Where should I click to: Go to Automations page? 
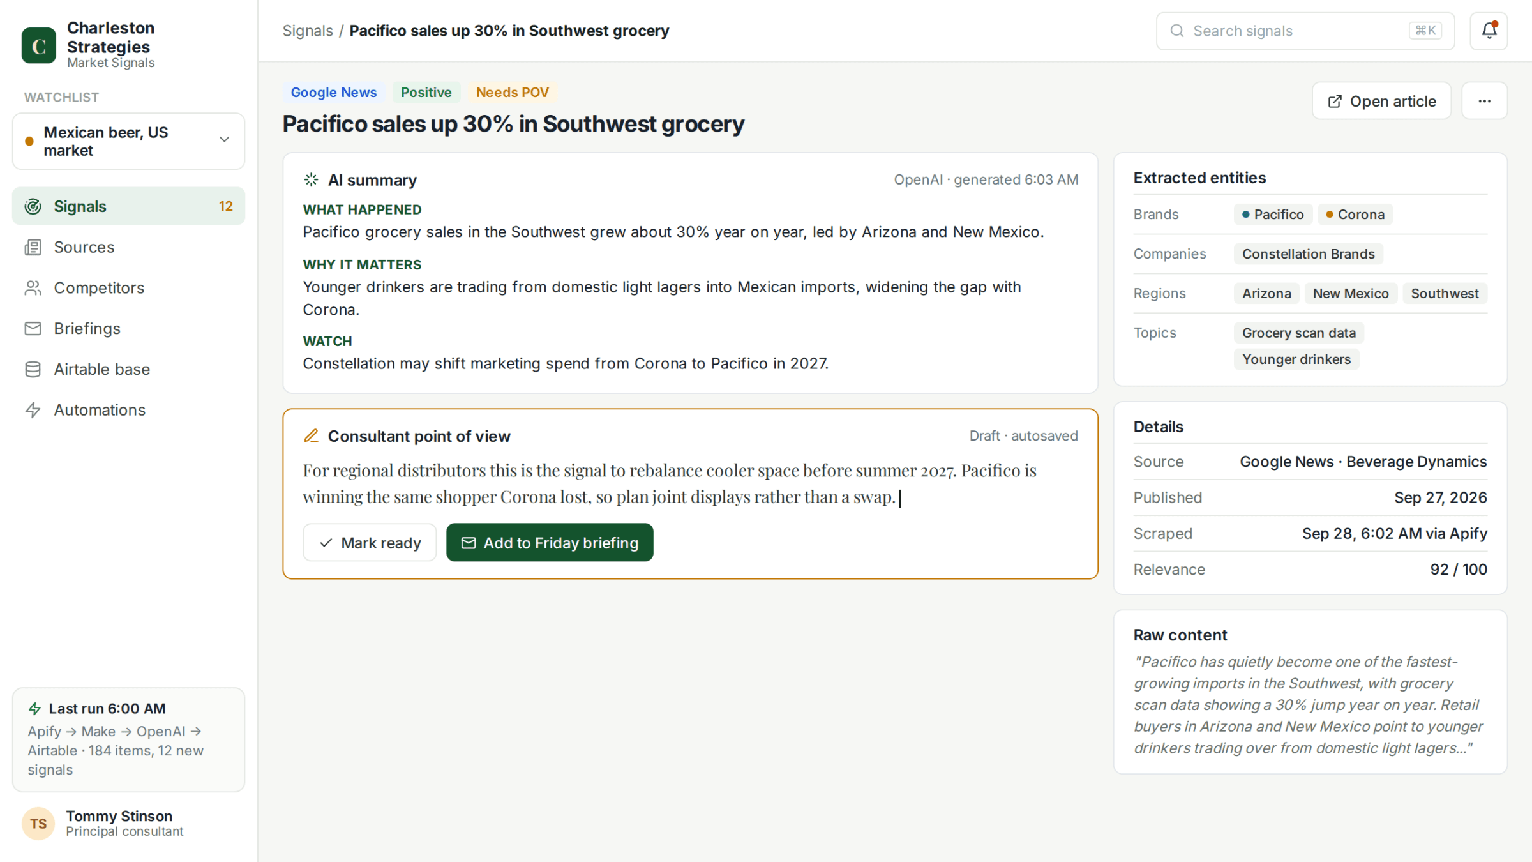coord(128,410)
